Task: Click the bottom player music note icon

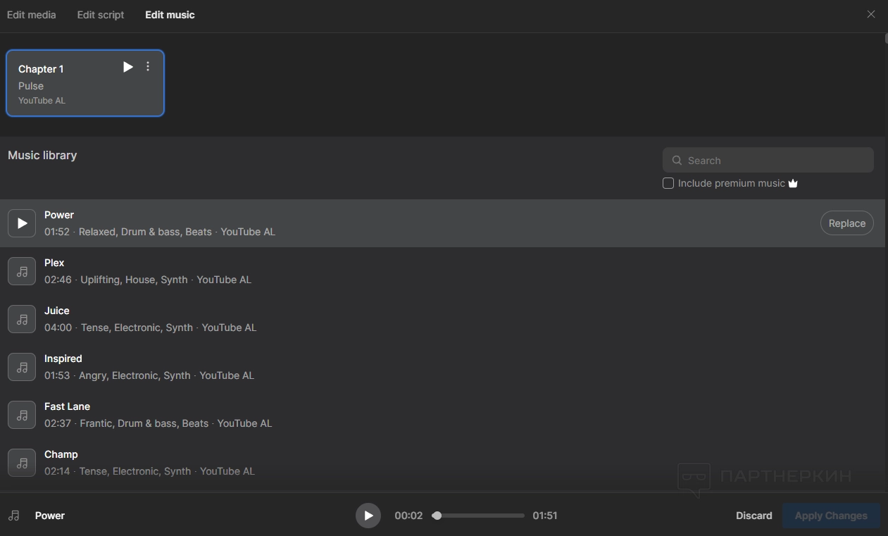Action: [13, 516]
